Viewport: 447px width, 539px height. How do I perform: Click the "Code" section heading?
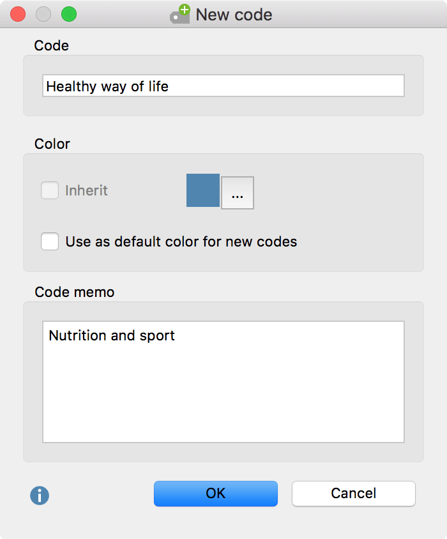click(x=52, y=45)
